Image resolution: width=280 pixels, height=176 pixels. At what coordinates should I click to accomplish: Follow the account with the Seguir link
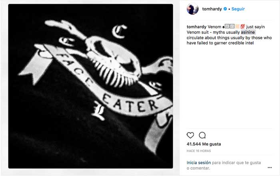[238, 9]
